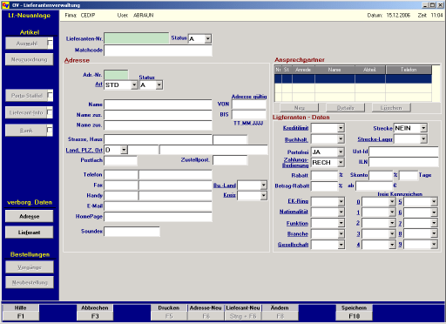Click the Name column header in Ansprechpartner
Viewport: 446px width, 324px height.
[x=334, y=70]
